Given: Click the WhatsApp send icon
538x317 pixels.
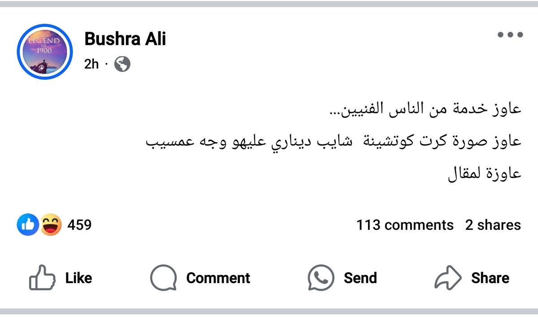Looking at the screenshot, I should 321,278.
